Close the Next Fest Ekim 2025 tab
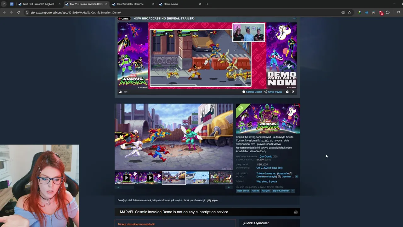Image resolution: width=403 pixels, height=227 pixels. click(x=59, y=4)
